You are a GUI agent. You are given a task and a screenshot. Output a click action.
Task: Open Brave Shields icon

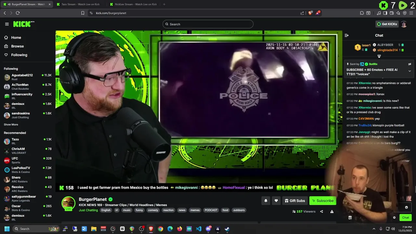310,13
